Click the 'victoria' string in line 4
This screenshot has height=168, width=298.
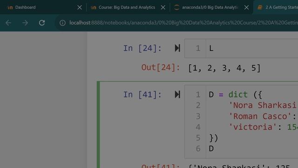click(x=252, y=127)
